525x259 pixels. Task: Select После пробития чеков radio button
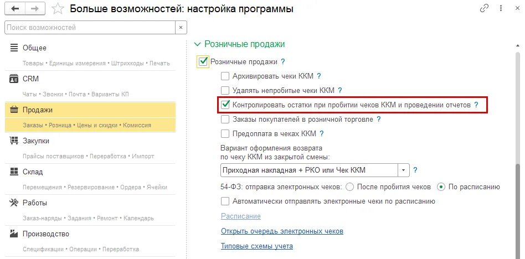point(349,187)
